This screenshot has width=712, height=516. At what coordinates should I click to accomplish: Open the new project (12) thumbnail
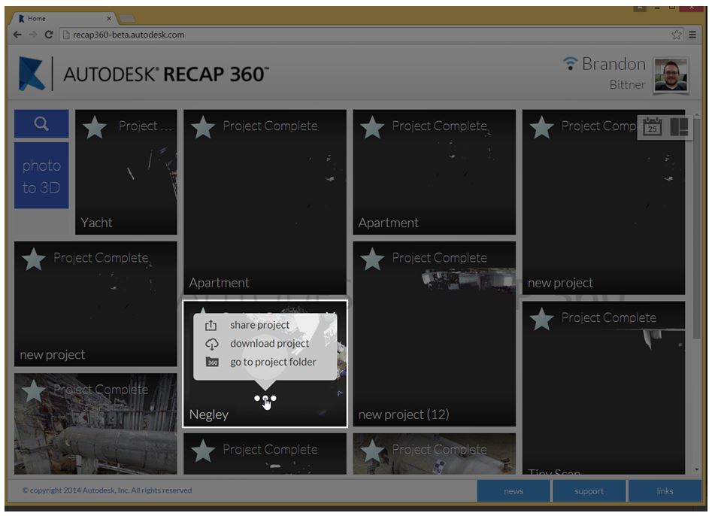point(434,334)
